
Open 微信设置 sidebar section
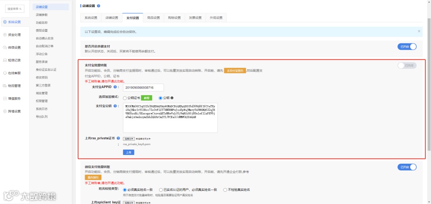coord(12,47)
